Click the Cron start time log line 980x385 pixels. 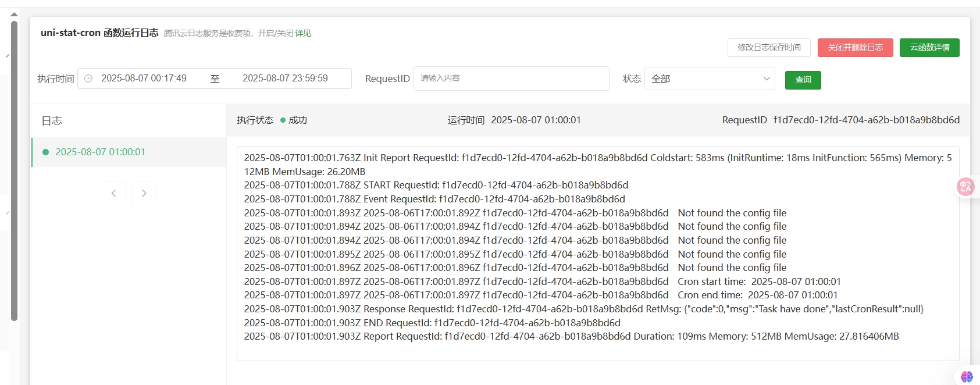543,282
